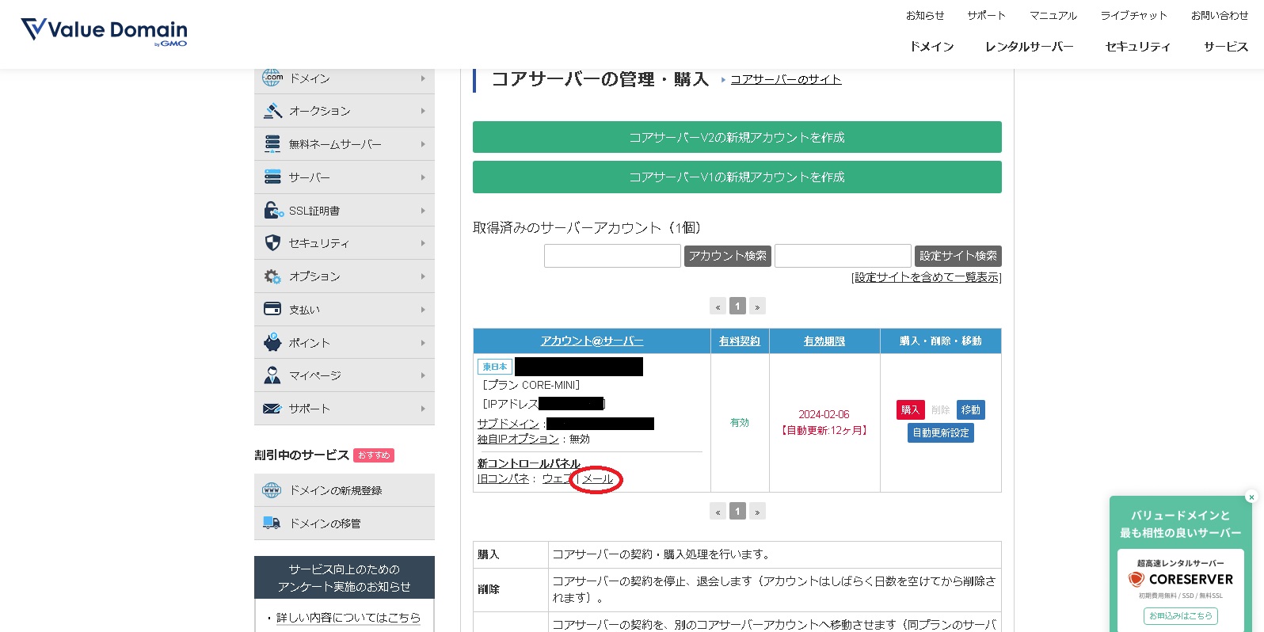Click the points piggy bank icon
The width and height of the screenshot is (1264, 632).
pos(272,342)
